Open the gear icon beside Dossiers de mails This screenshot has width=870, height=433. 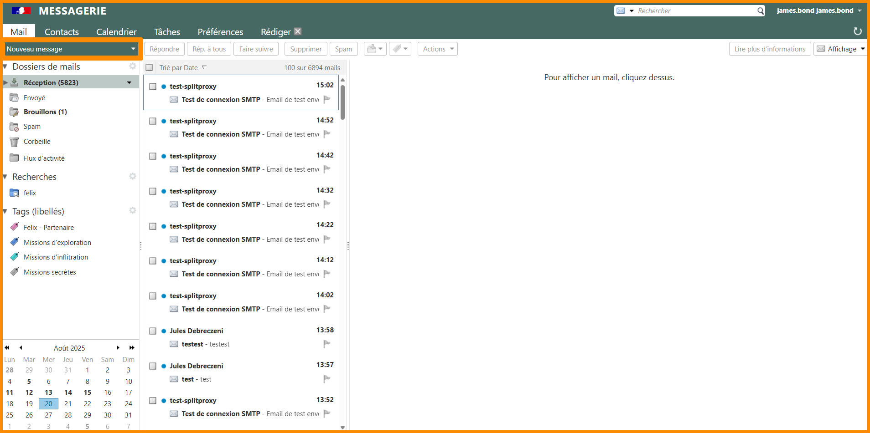132,66
